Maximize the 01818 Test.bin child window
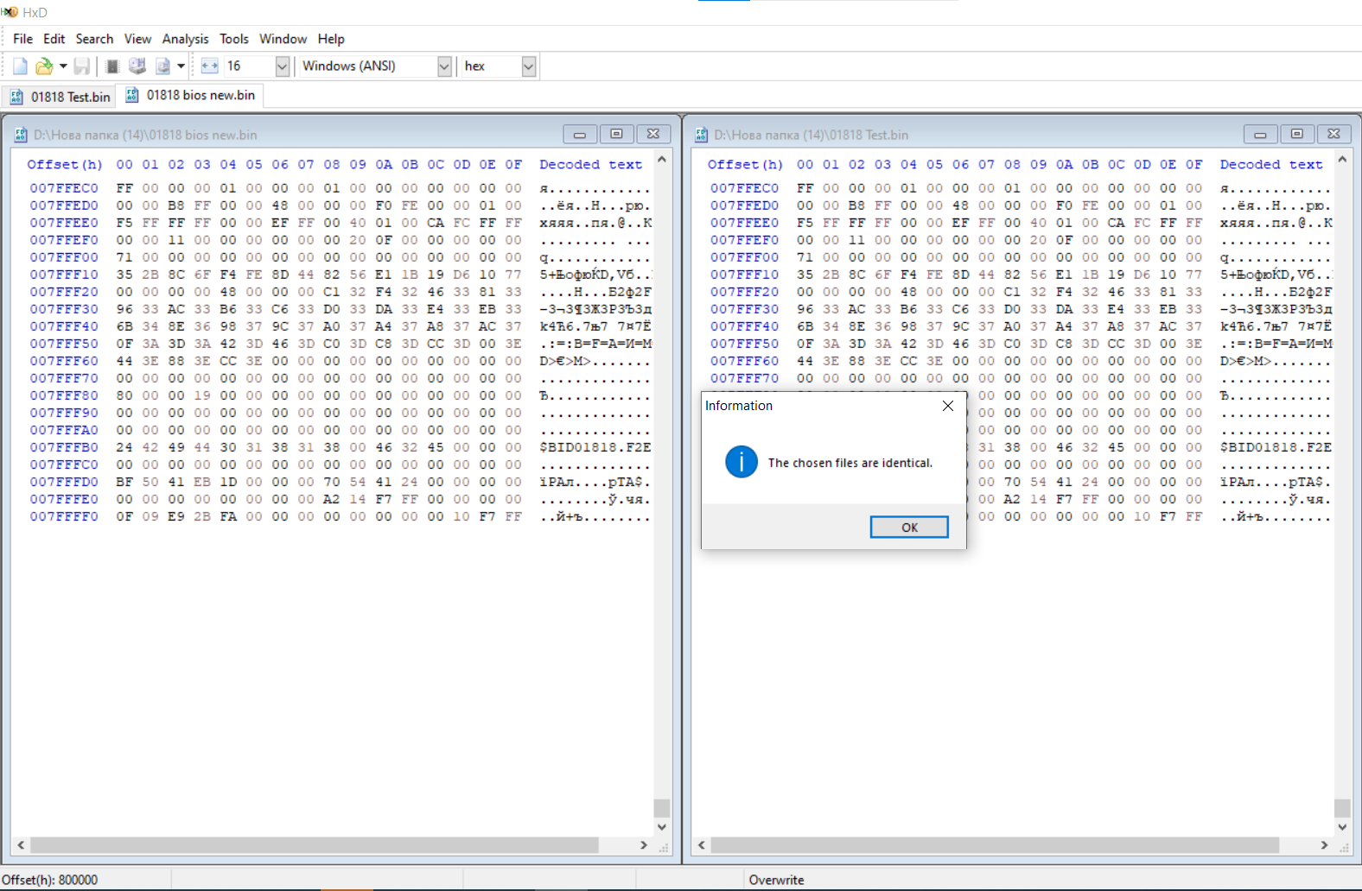 [x=1297, y=134]
